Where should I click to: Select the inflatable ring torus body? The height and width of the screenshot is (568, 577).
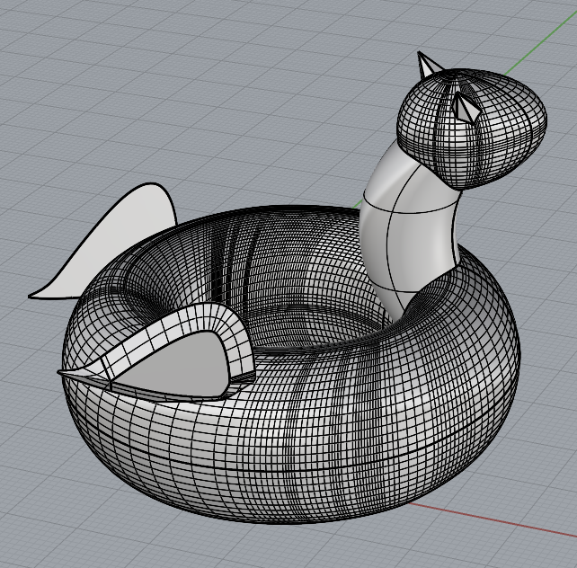tap(377, 422)
